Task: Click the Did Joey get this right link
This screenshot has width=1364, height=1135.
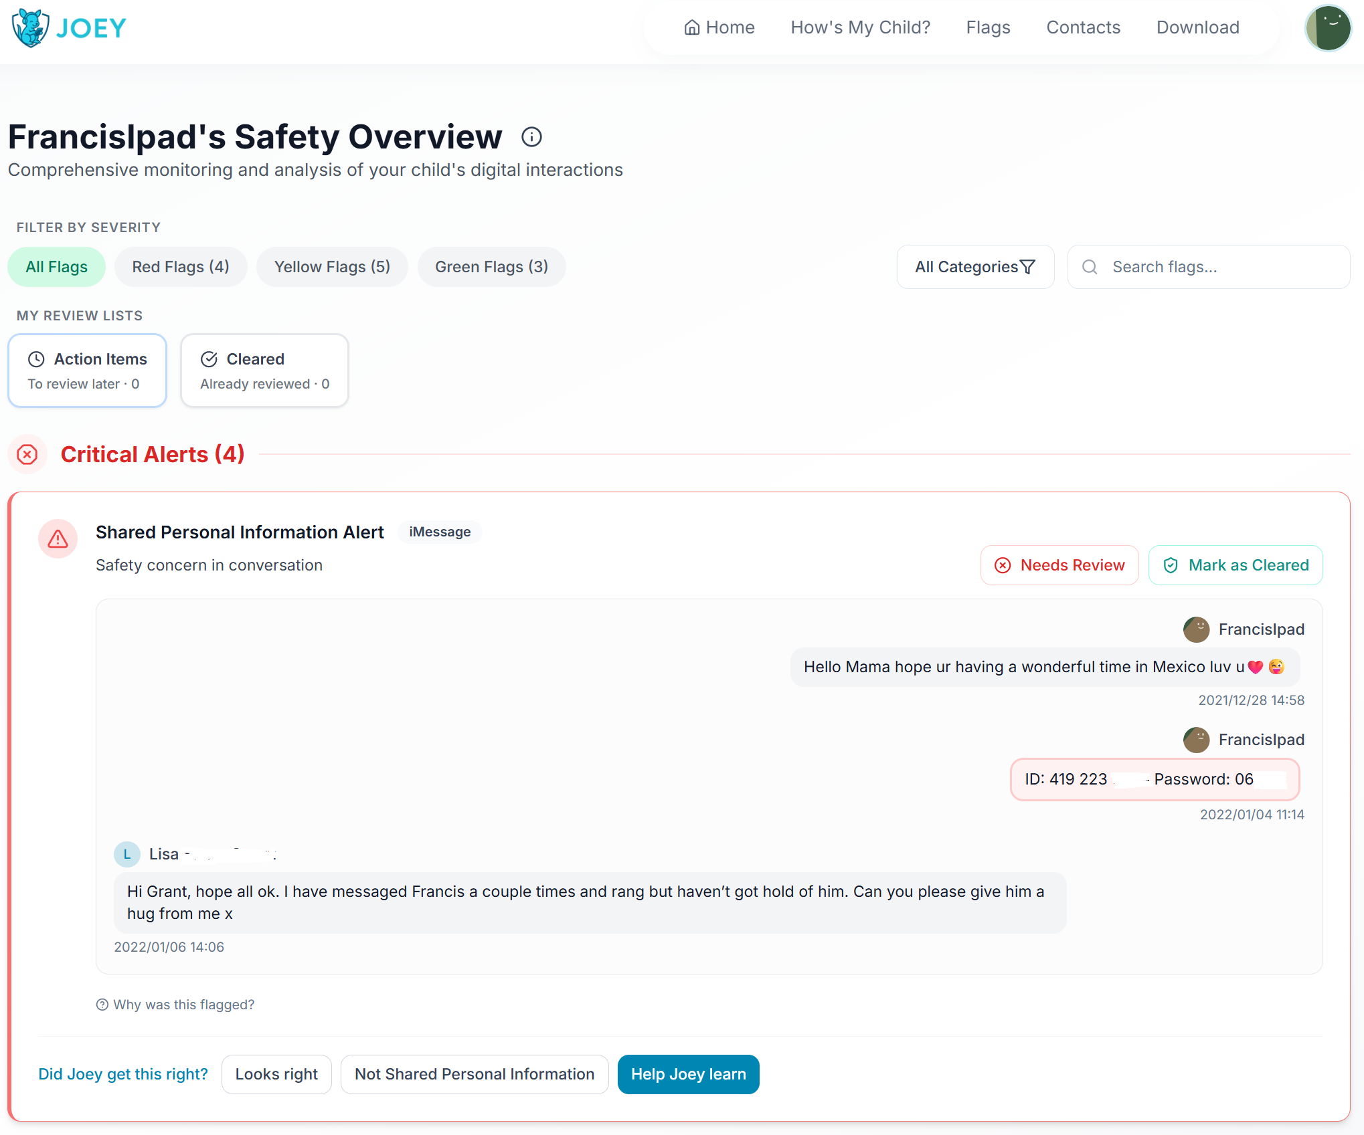Action: 122,1074
